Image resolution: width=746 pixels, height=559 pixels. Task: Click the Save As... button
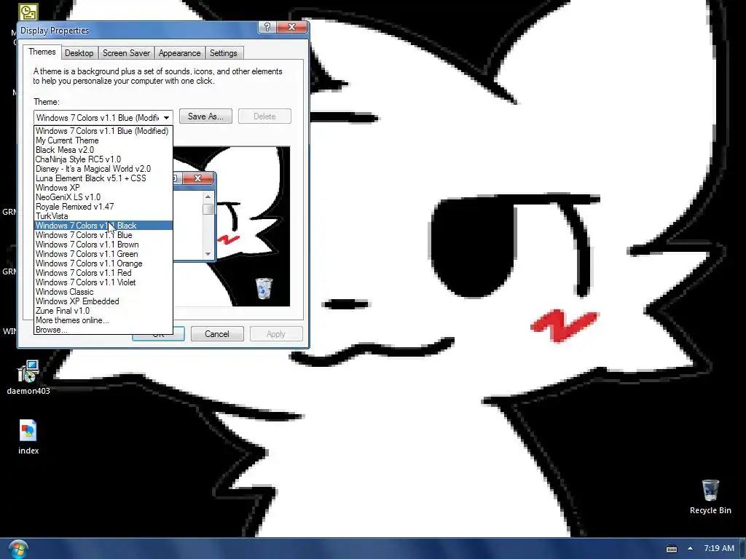205,116
